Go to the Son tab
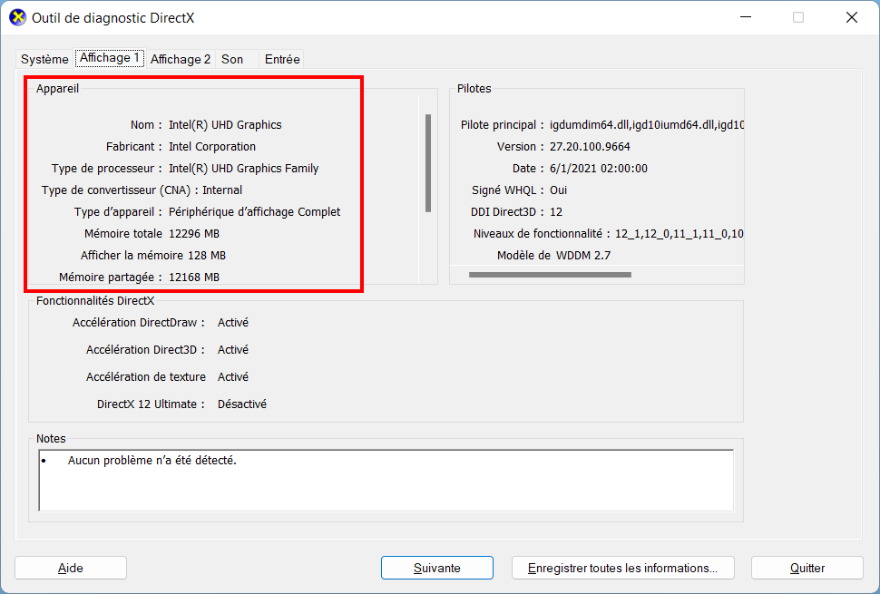 coord(232,59)
